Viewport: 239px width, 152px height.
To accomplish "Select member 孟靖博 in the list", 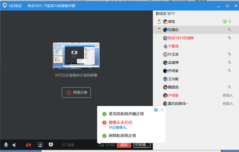I will click(196, 63).
